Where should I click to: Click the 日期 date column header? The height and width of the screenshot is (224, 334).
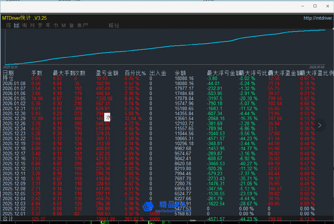pyautogui.click(x=8, y=73)
